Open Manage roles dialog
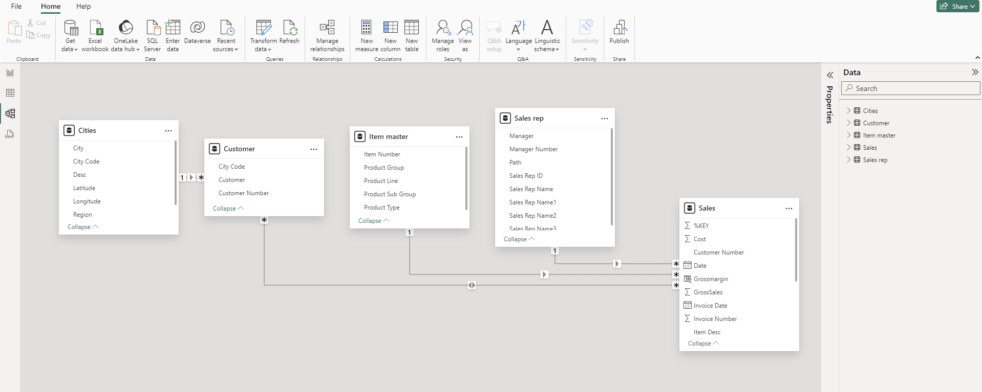The image size is (982, 392). [443, 36]
